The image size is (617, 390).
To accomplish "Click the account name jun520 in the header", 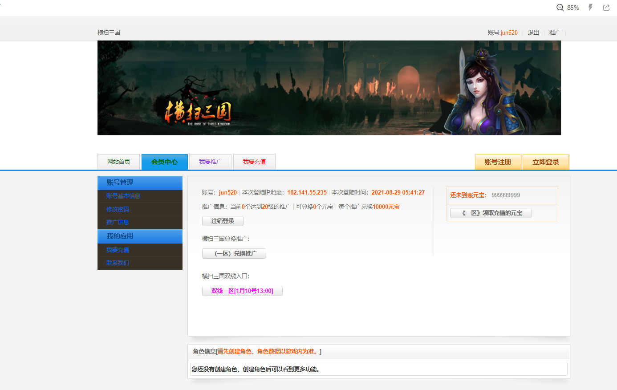I will point(509,32).
